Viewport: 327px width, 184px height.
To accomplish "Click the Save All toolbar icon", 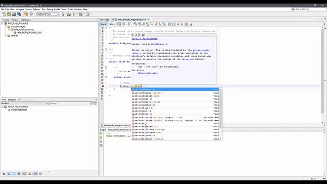I will click(19, 14).
